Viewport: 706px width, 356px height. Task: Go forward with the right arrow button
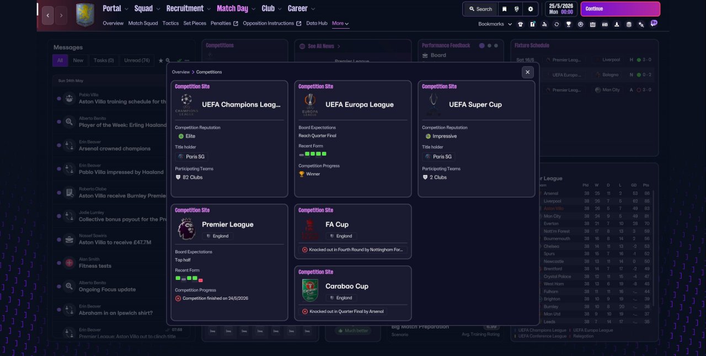(62, 15)
